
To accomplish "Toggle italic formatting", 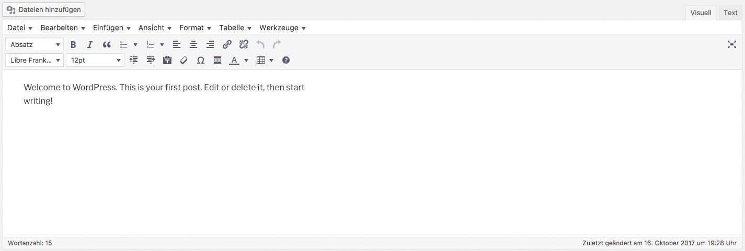I will [90, 44].
